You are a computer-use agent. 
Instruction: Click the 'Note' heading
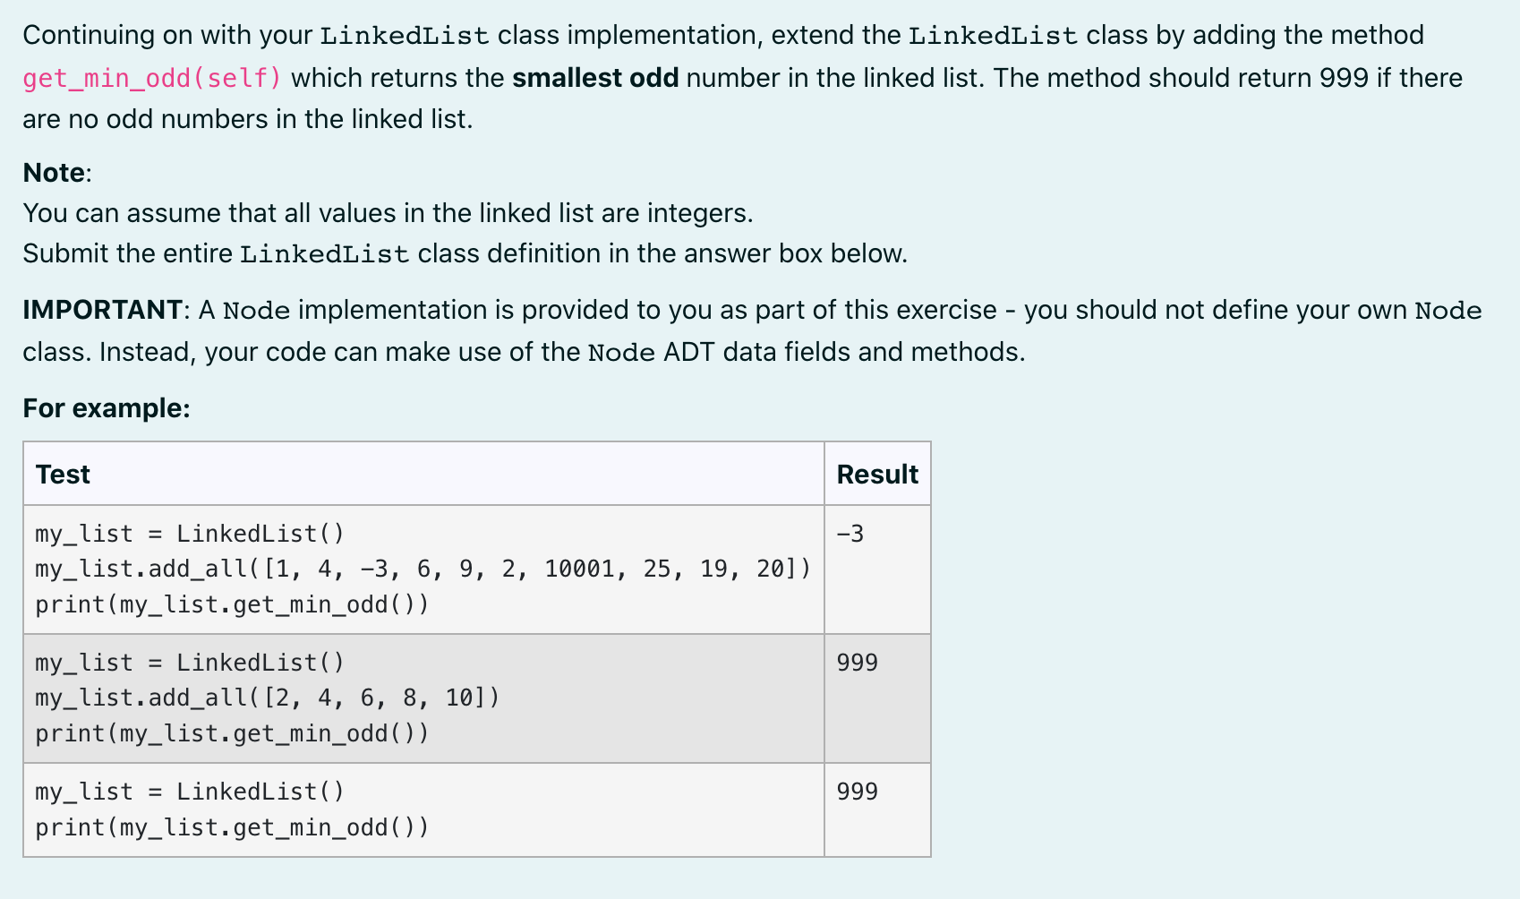[55, 173]
